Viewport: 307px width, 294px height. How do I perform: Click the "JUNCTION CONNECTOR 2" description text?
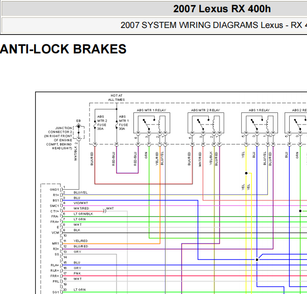coord(58,138)
